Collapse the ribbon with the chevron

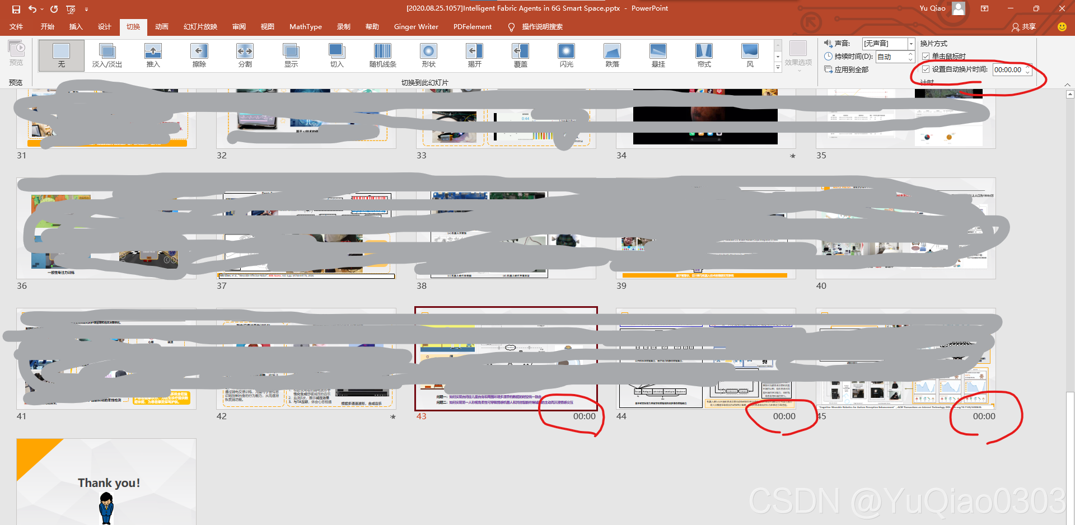[1067, 85]
